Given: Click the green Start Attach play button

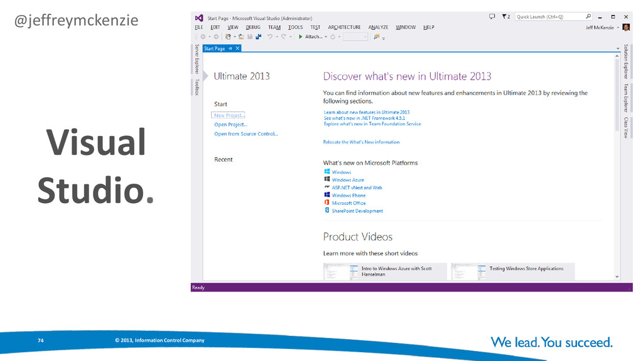Looking at the screenshot, I should tap(301, 37).
